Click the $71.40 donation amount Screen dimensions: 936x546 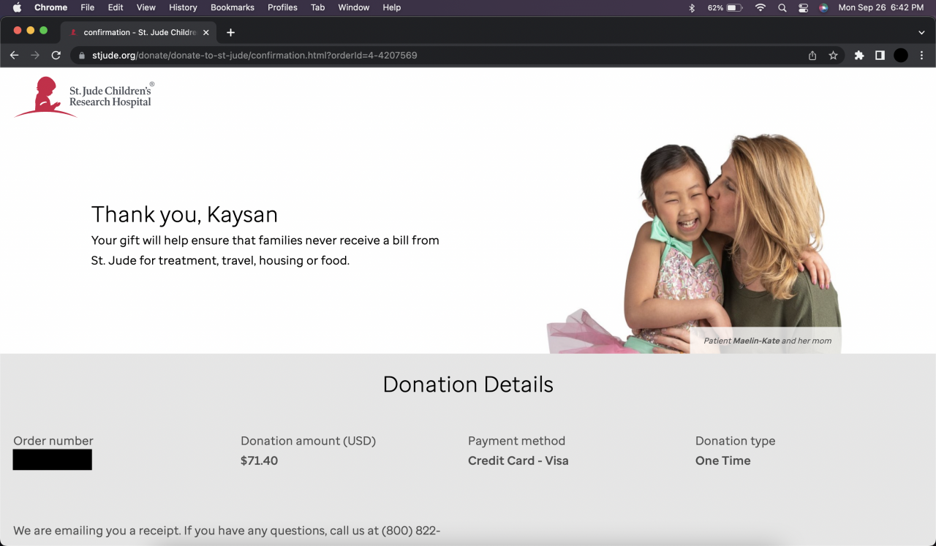click(259, 460)
